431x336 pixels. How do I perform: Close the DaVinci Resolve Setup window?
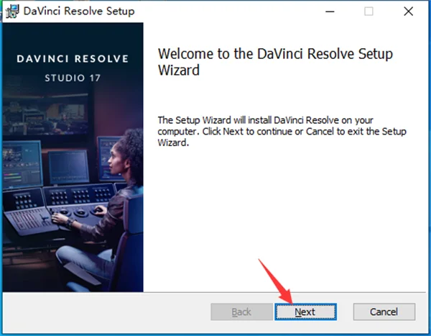408,12
